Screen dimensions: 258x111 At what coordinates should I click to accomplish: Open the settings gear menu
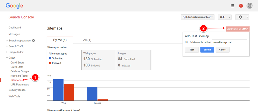[242, 17]
